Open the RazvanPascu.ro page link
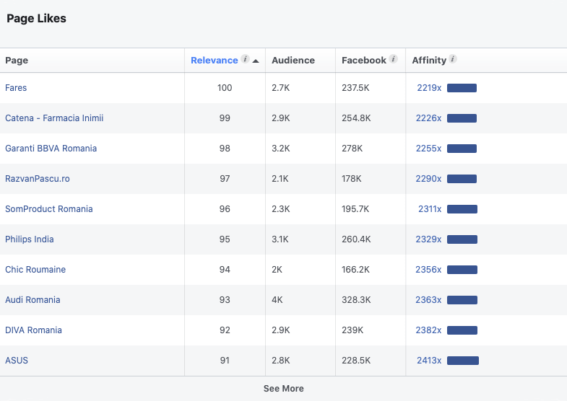Image resolution: width=567 pixels, height=401 pixels. (x=38, y=179)
